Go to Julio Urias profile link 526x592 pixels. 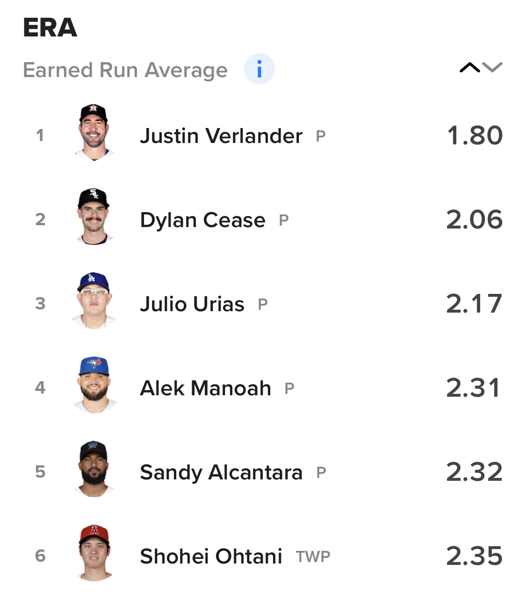pos(192,304)
